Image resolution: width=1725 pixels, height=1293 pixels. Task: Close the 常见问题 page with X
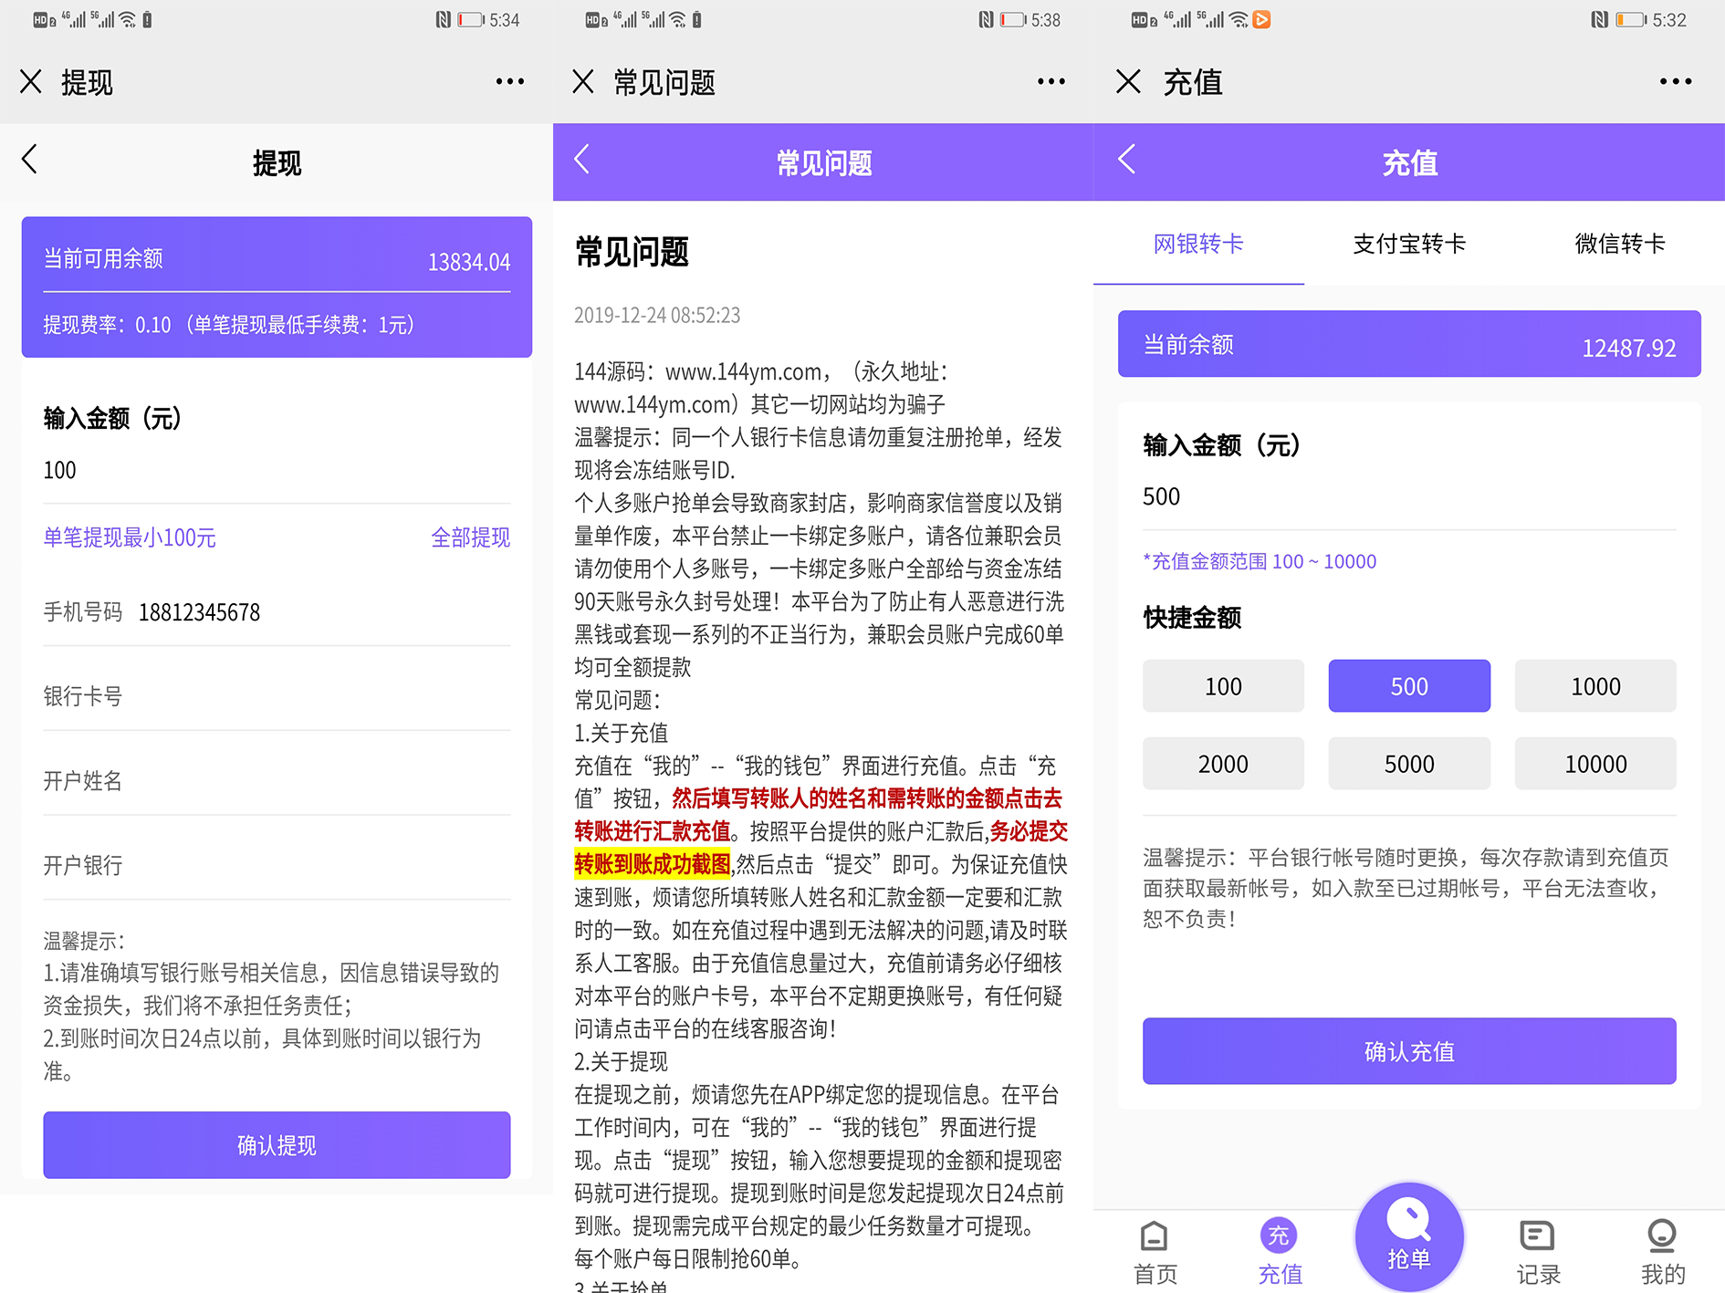(x=582, y=82)
